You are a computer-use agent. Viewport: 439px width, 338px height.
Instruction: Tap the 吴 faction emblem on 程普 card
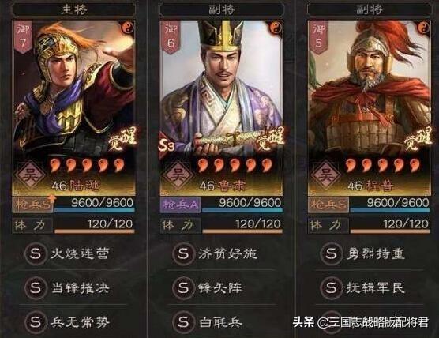pos(325,175)
